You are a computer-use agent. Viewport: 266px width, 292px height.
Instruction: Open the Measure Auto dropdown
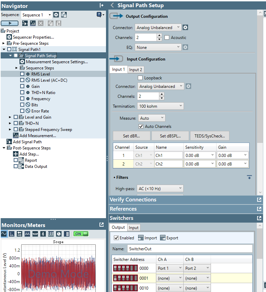point(151,118)
